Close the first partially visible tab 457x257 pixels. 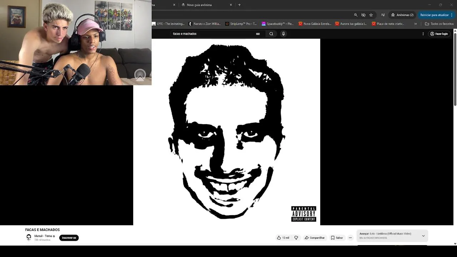coord(174,5)
